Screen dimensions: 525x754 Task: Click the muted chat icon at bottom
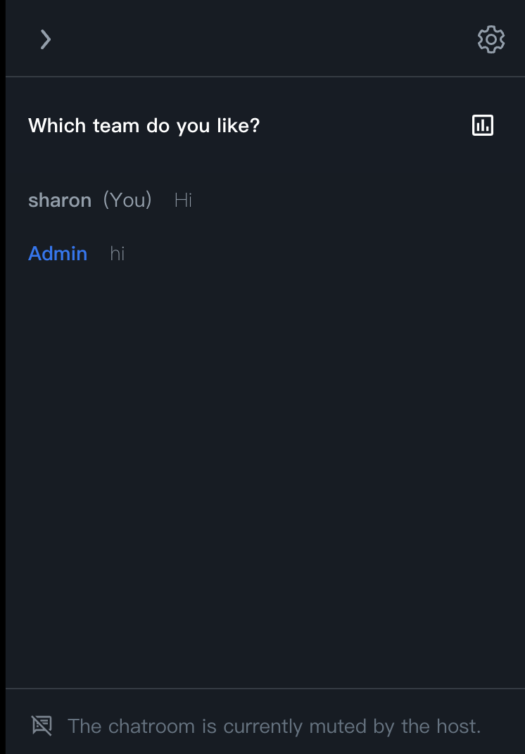(42, 725)
